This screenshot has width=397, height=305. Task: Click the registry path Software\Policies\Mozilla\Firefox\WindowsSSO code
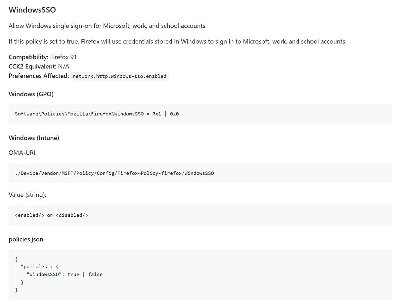point(79,114)
